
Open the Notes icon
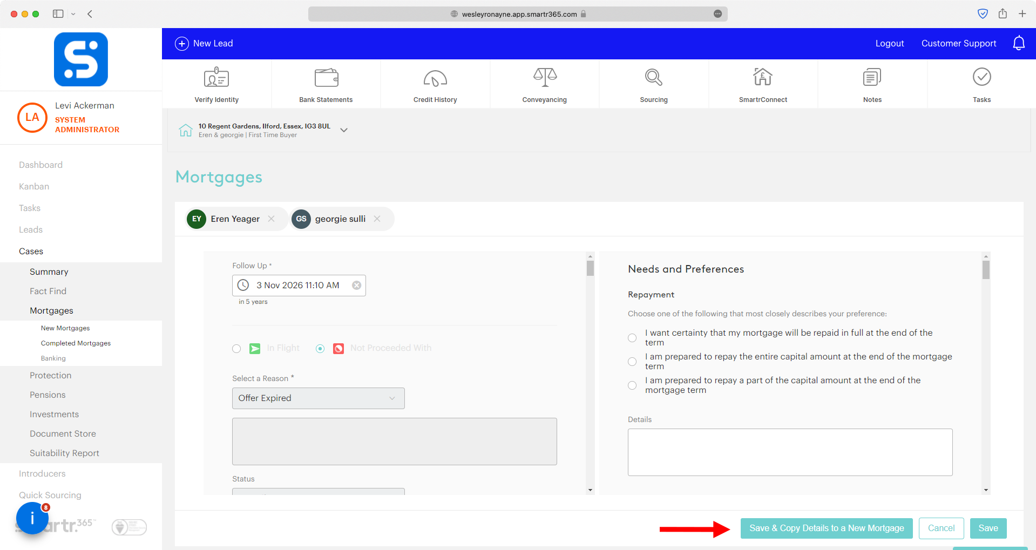click(872, 77)
